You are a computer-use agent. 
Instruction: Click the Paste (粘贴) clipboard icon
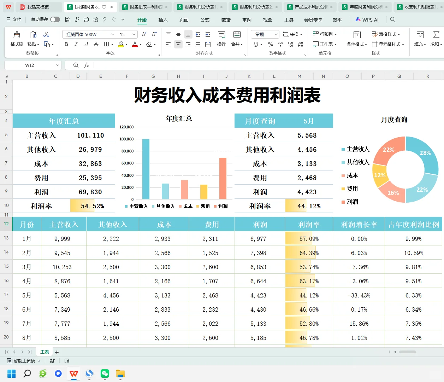click(x=33, y=35)
